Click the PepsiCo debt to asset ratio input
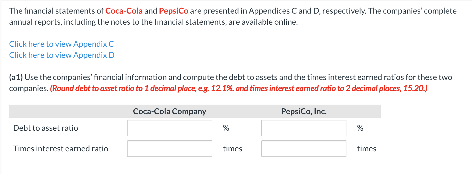The width and height of the screenshot is (472, 174). [304, 128]
